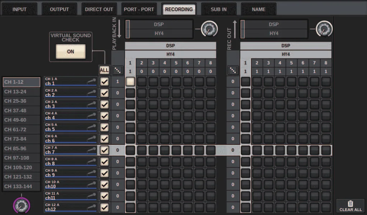The image size is (367, 215).
Task: Patch ch 2 to Rec Out port 2
Action: 257,93
